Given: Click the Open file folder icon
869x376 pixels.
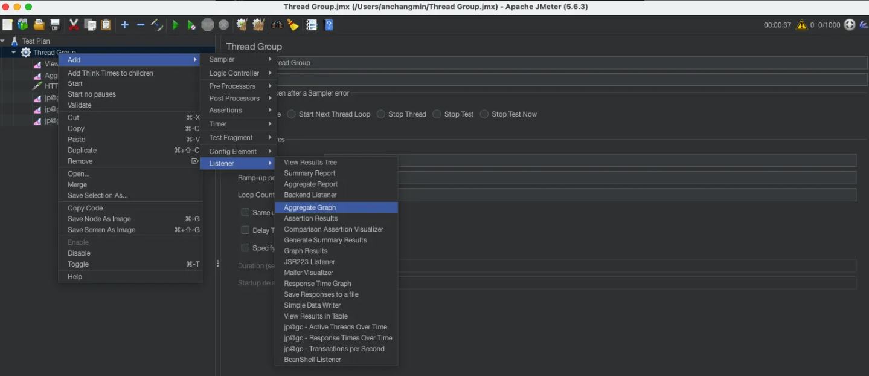Looking at the screenshot, I should [x=39, y=25].
